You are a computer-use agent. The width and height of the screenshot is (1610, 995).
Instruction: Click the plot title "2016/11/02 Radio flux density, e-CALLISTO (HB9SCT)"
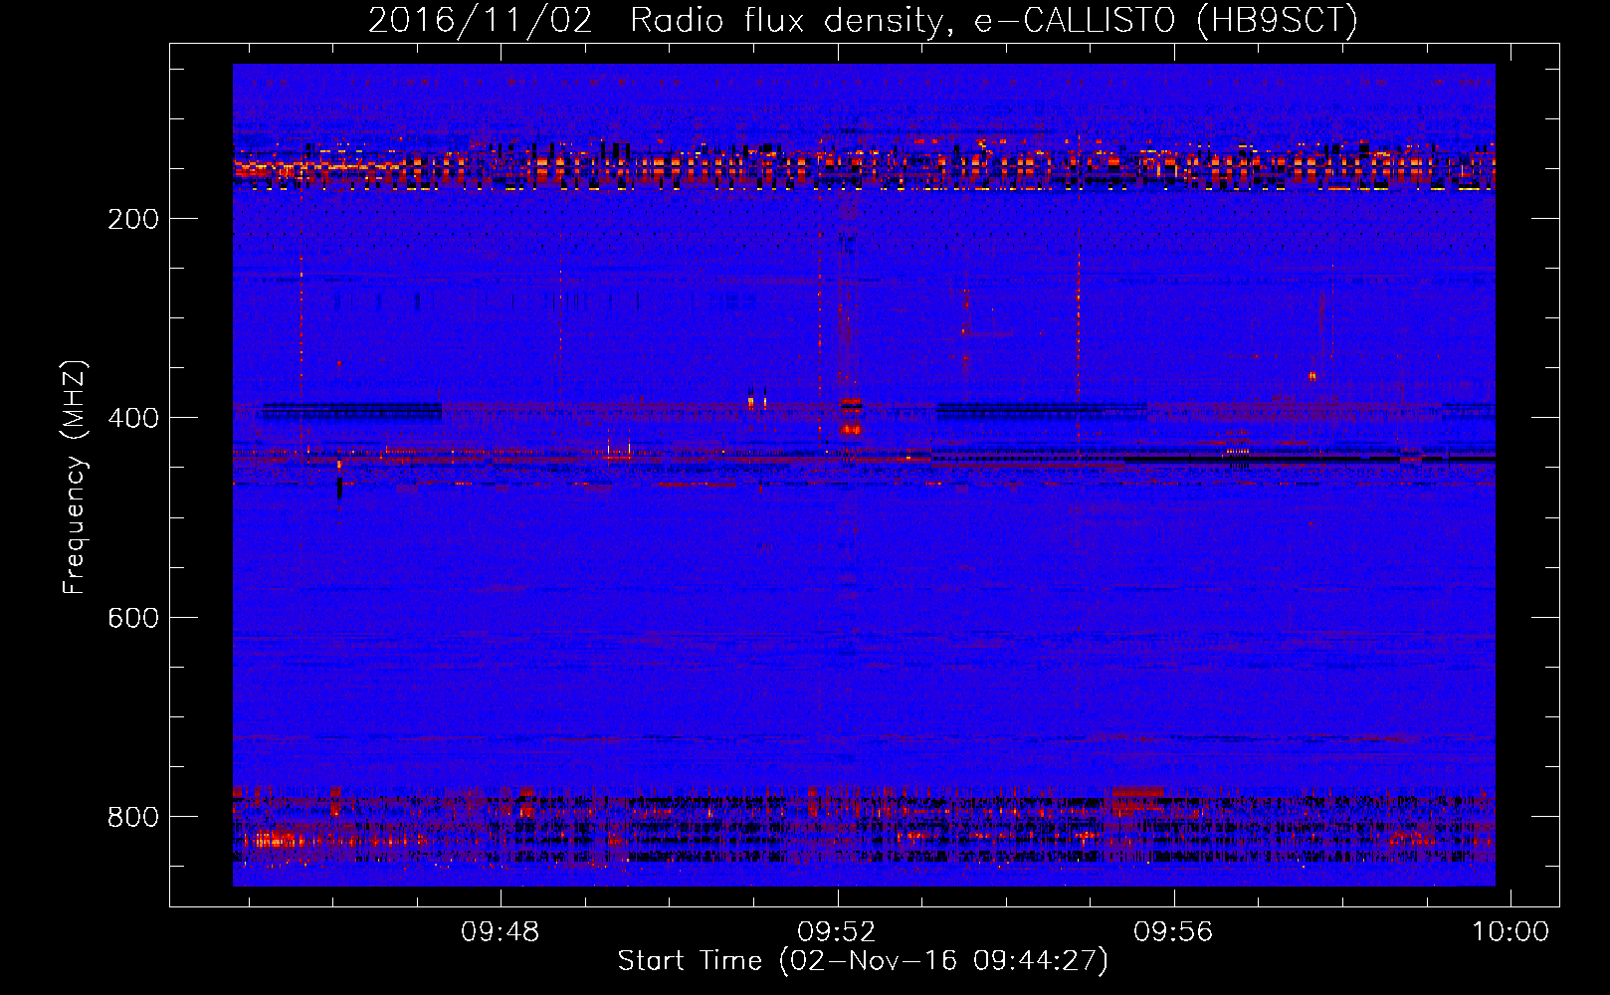[x=863, y=20]
